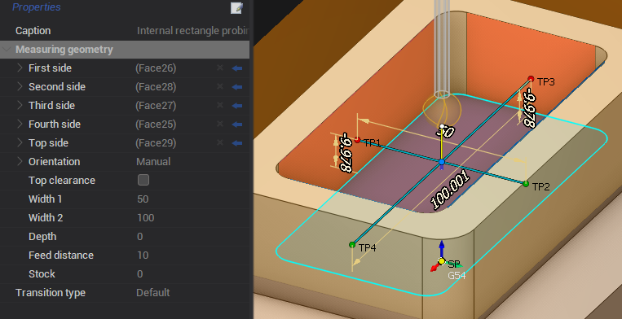Viewport: 622px width, 319px height.
Task: Open the Orientation Manual value dropdown
Action: [153, 161]
